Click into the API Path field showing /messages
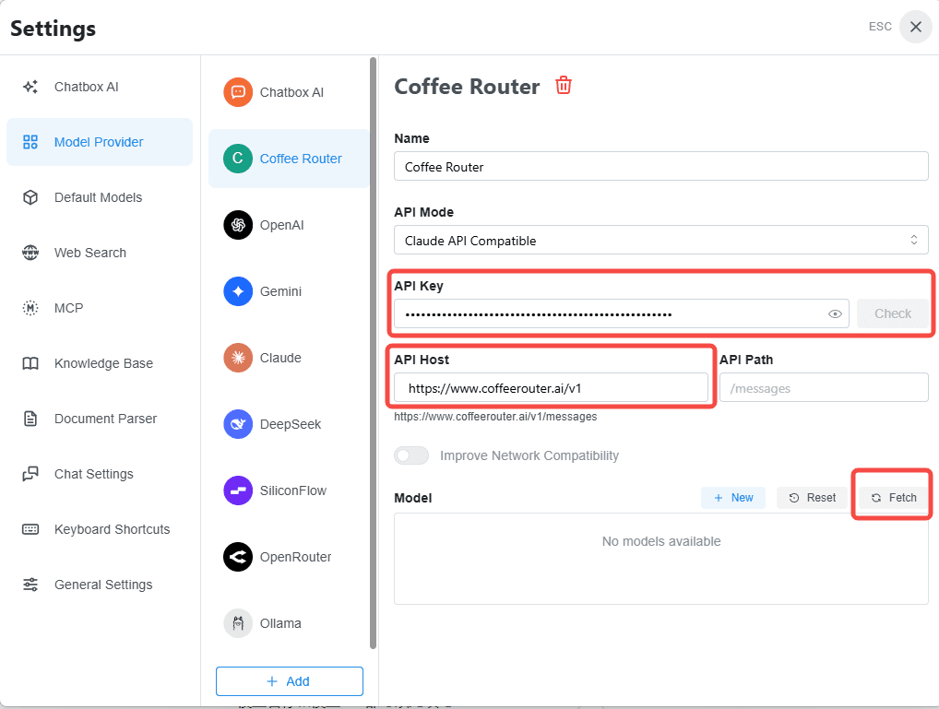Viewport: 939px width, 709px height. click(824, 388)
